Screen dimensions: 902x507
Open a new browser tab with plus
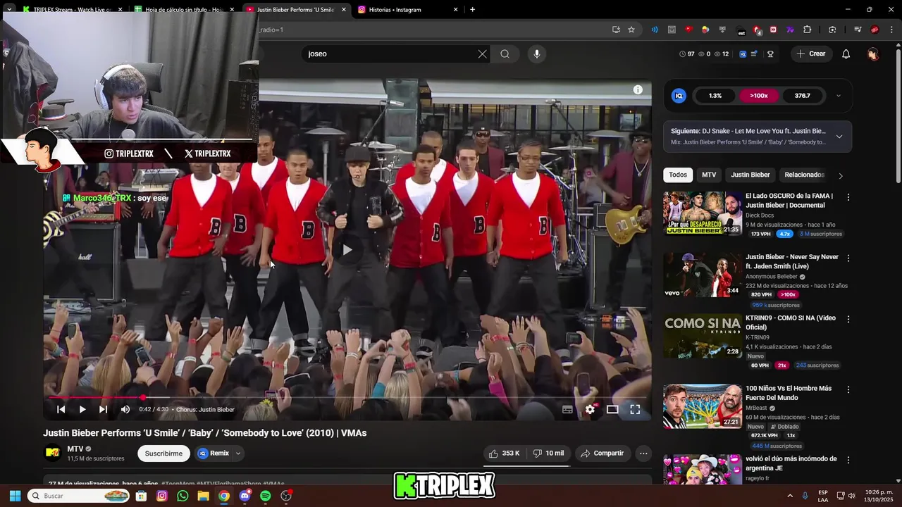(472, 10)
